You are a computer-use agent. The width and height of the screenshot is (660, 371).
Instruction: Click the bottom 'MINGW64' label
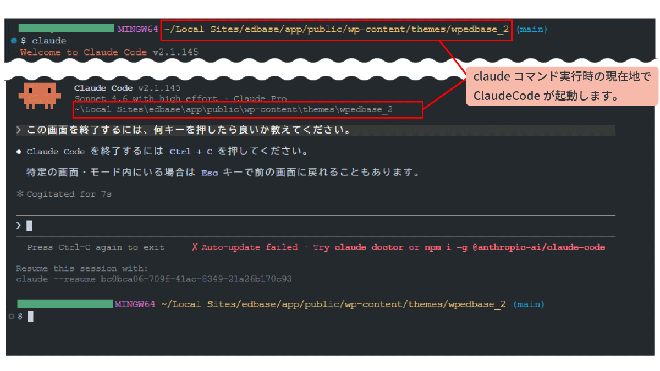coord(135,304)
